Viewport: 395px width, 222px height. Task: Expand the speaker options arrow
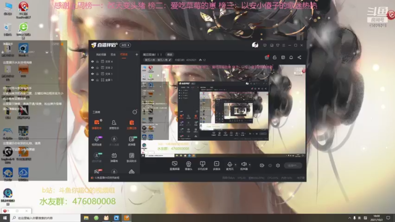click(x=250, y=165)
